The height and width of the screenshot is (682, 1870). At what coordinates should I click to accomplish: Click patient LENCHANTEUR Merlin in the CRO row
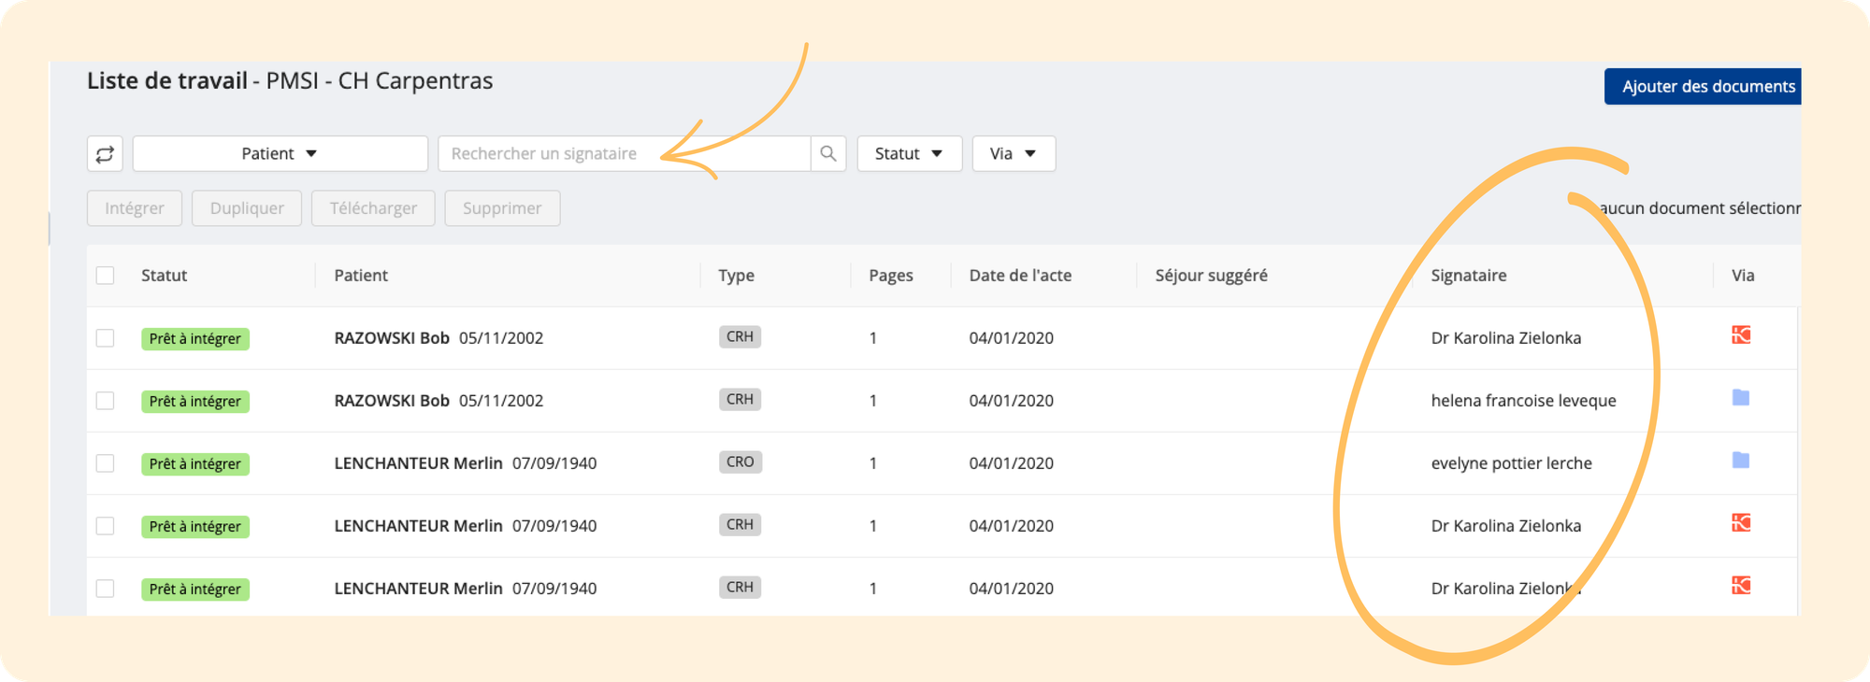[x=418, y=463]
